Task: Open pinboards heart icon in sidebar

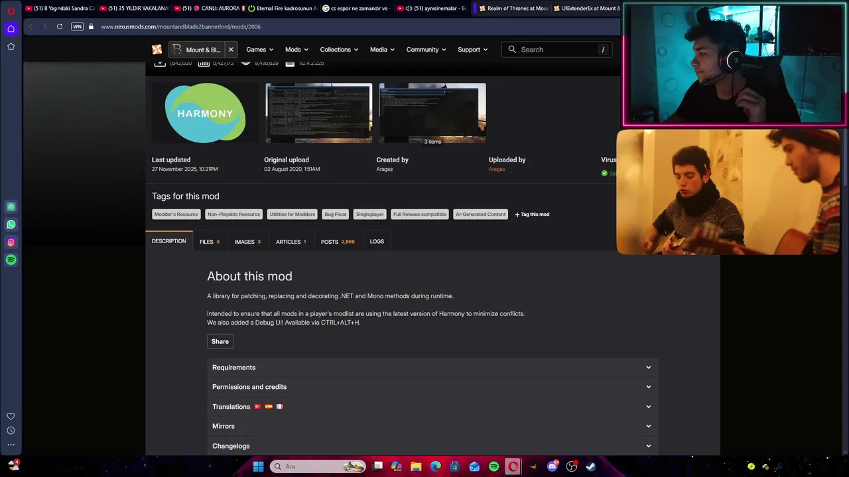Action: (x=11, y=416)
